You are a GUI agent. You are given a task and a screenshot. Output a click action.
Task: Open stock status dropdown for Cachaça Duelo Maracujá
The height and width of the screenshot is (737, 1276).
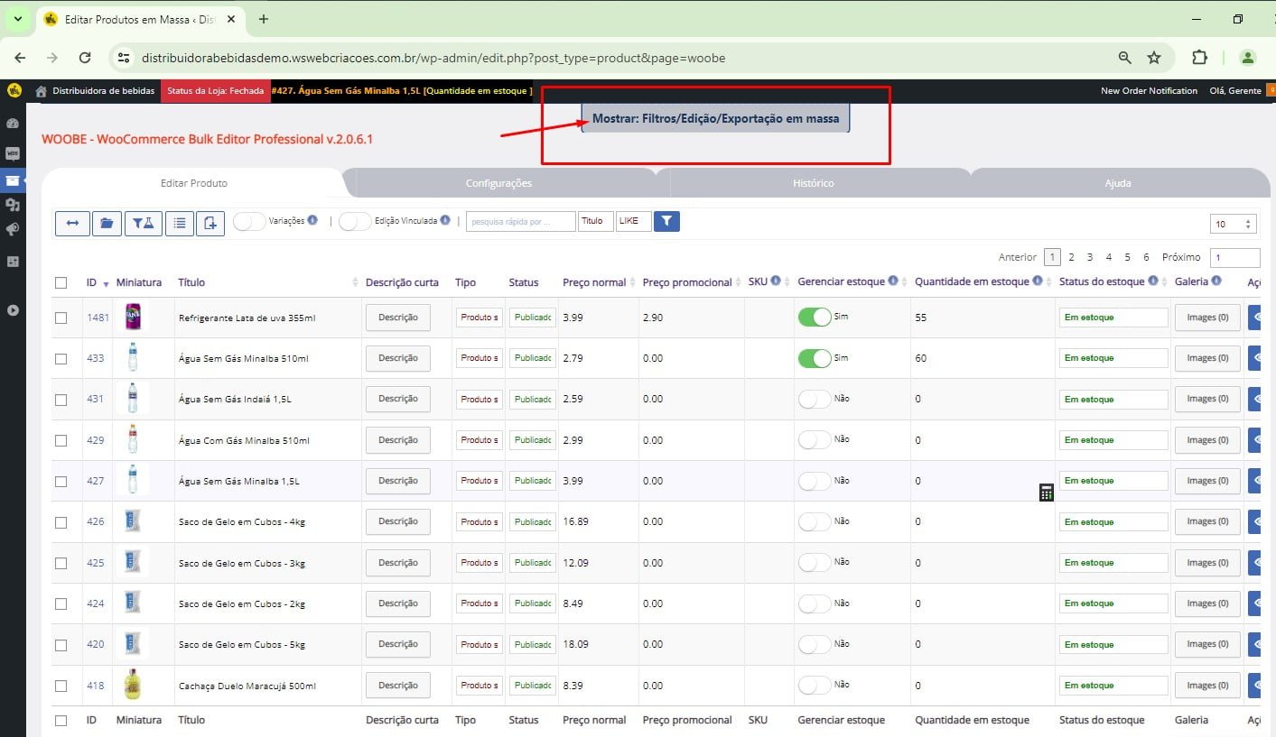point(1113,686)
